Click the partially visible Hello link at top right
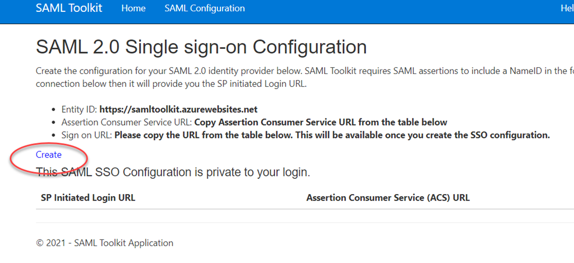Viewport: 574px width, 263px height. [x=567, y=8]
